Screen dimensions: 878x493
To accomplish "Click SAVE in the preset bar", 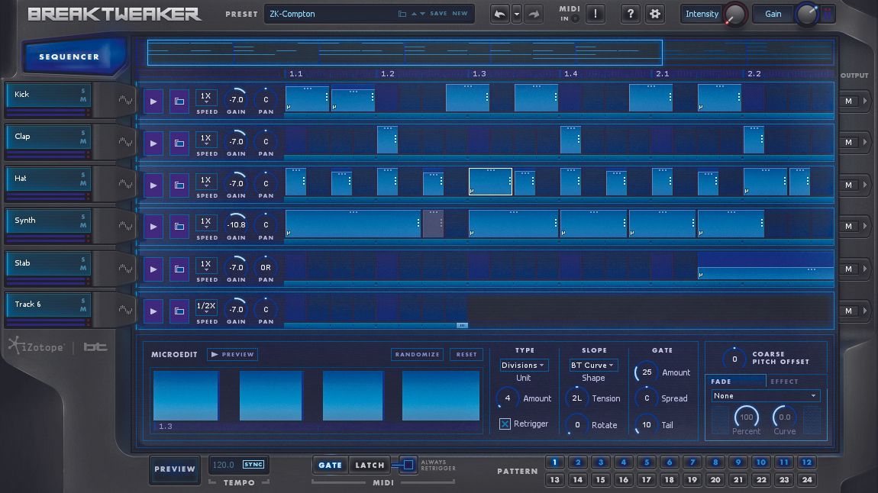I will 438,14.
